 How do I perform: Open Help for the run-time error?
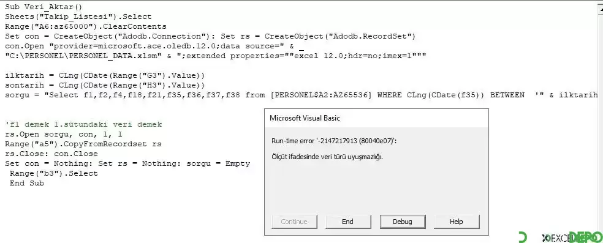(x=457, y=222)
